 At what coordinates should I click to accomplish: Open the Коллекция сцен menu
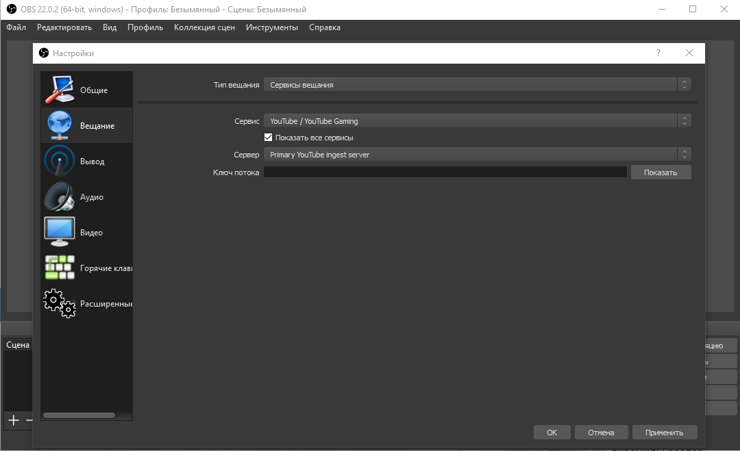click(204, 27)
